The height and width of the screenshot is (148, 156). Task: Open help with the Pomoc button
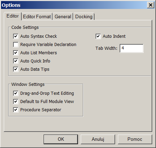pos(135,139)
